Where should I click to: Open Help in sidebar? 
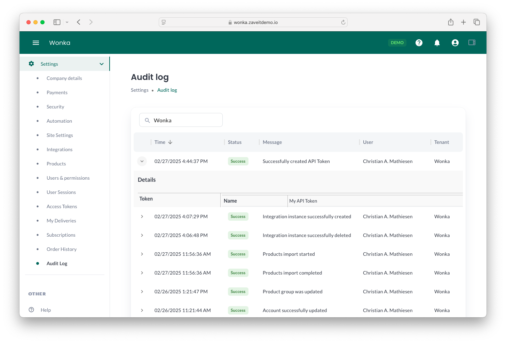46,310
